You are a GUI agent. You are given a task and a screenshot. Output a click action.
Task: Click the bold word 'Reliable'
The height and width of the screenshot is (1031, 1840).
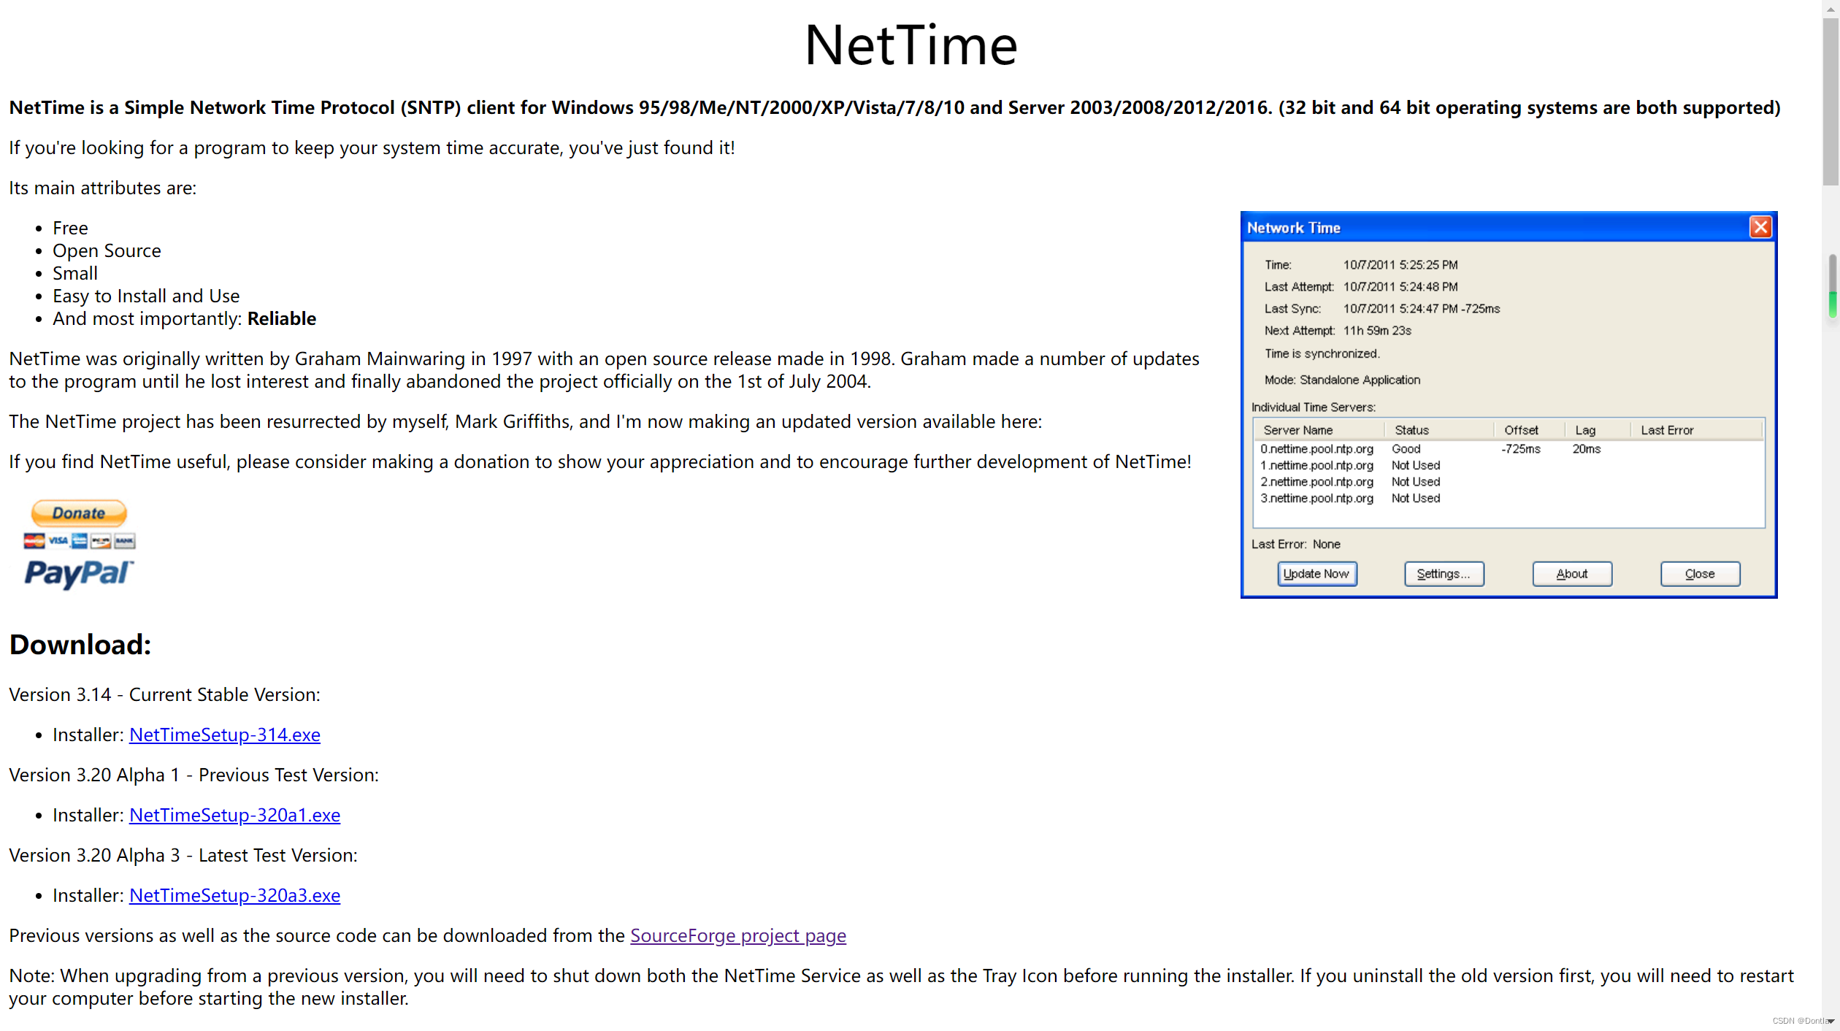282,318
